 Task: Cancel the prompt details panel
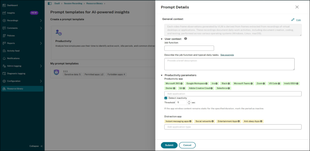click(x=187, y=145)
